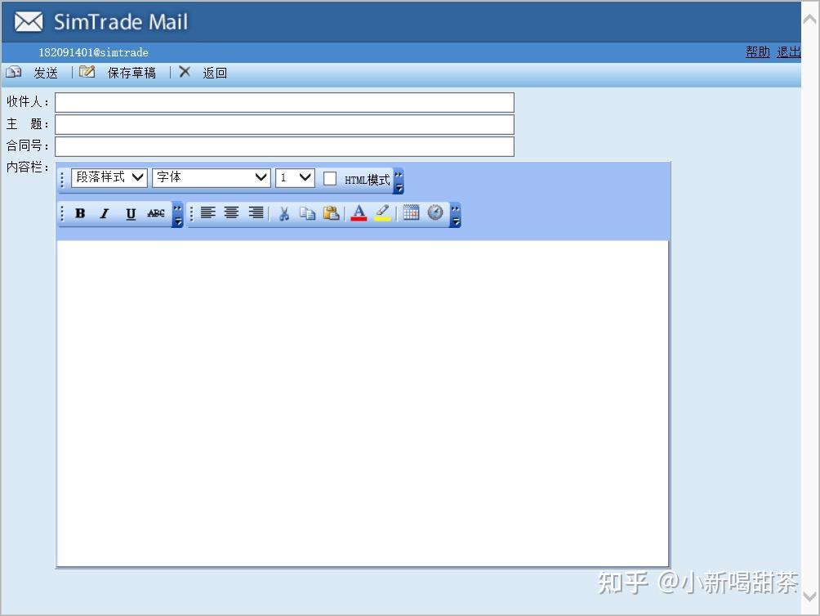Open the 段落样式 paragraph style dropdown

click(x=109, y=177)
